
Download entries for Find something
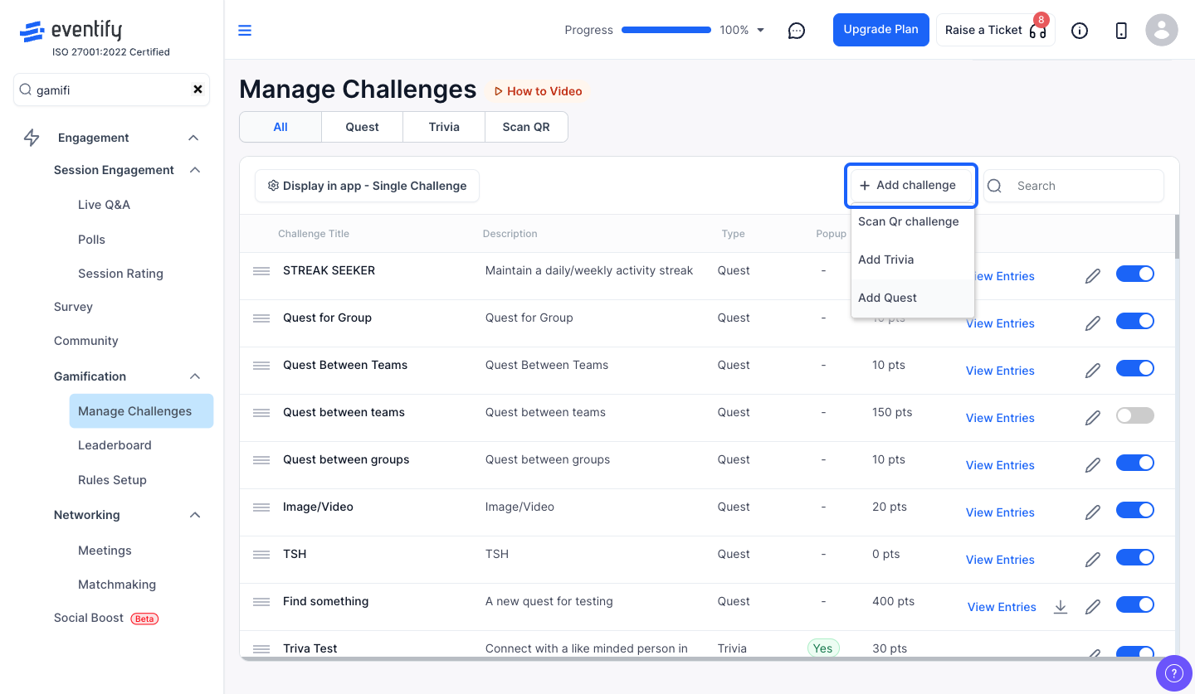click(x=1061, y=607)
